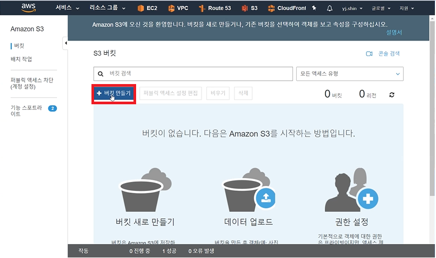Open 기능 스포트라이트 in the sidebar

[x=26, y=111]
